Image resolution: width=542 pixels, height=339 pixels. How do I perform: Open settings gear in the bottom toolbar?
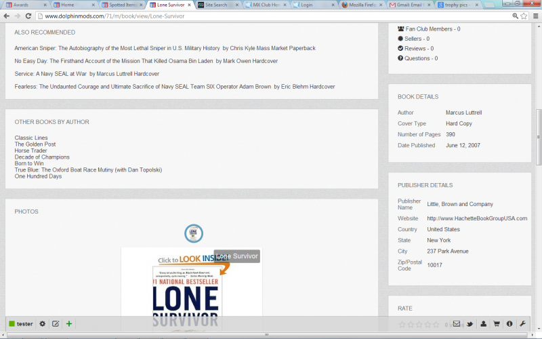(x=42, y=324)
